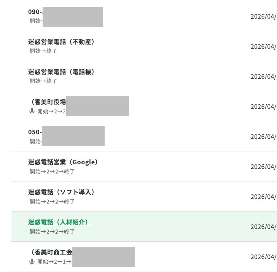The image size is (277, 272).
Task: Click the date in the 迷惑営業電話（不動産） row
Action: pyautogui.click(x=263, y=46)
